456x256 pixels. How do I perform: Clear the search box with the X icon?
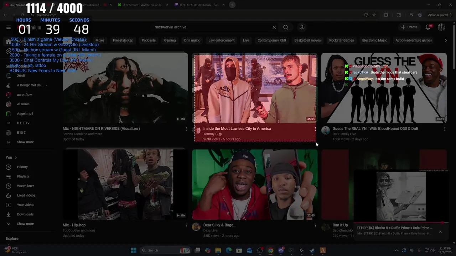274,27
